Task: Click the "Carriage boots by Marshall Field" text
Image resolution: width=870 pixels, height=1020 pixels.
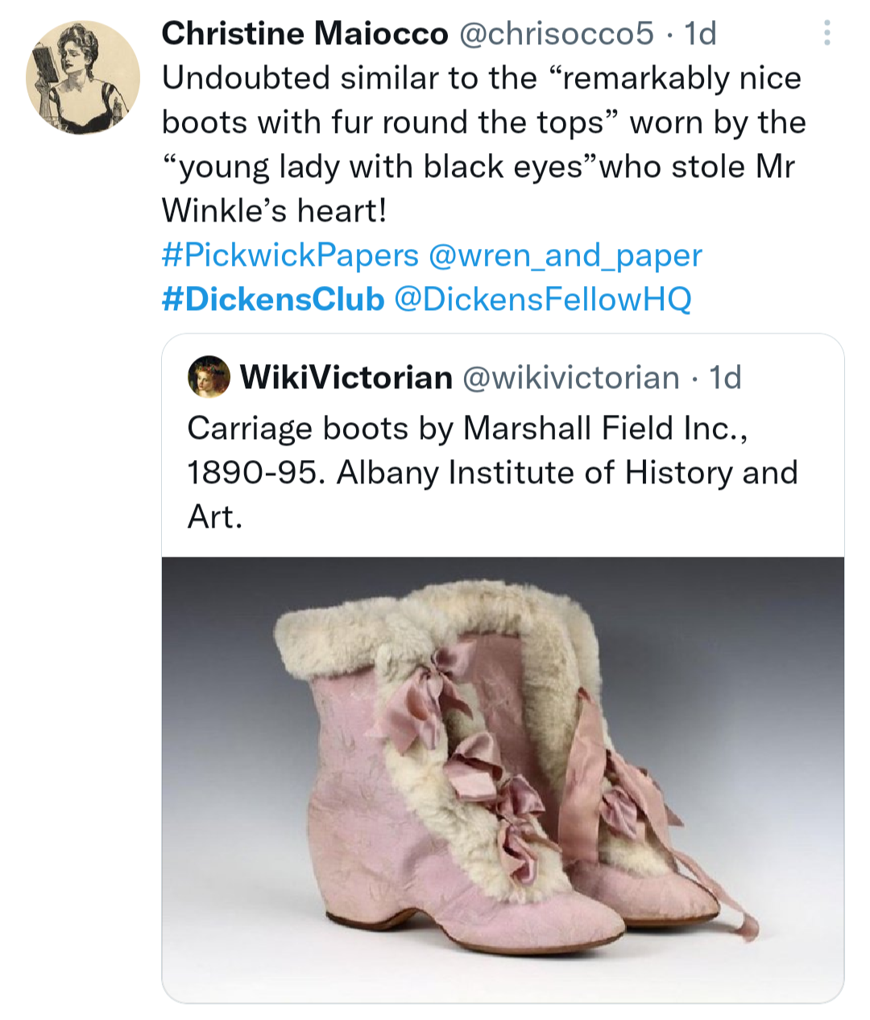Action: pos(467,429)
